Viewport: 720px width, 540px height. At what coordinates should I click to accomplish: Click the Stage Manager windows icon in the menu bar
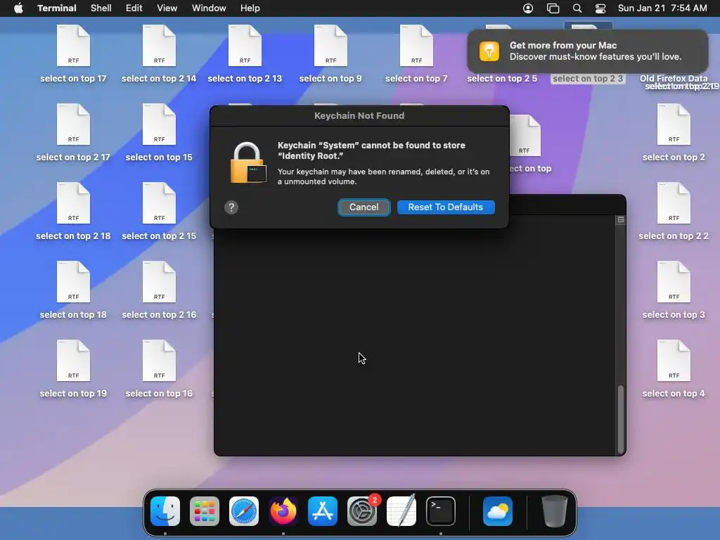[x=553, y=8]
